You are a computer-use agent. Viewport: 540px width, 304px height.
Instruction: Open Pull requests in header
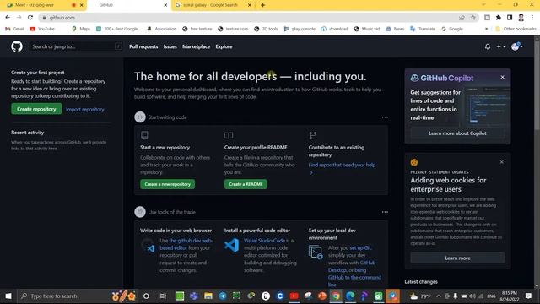point(143,46)
